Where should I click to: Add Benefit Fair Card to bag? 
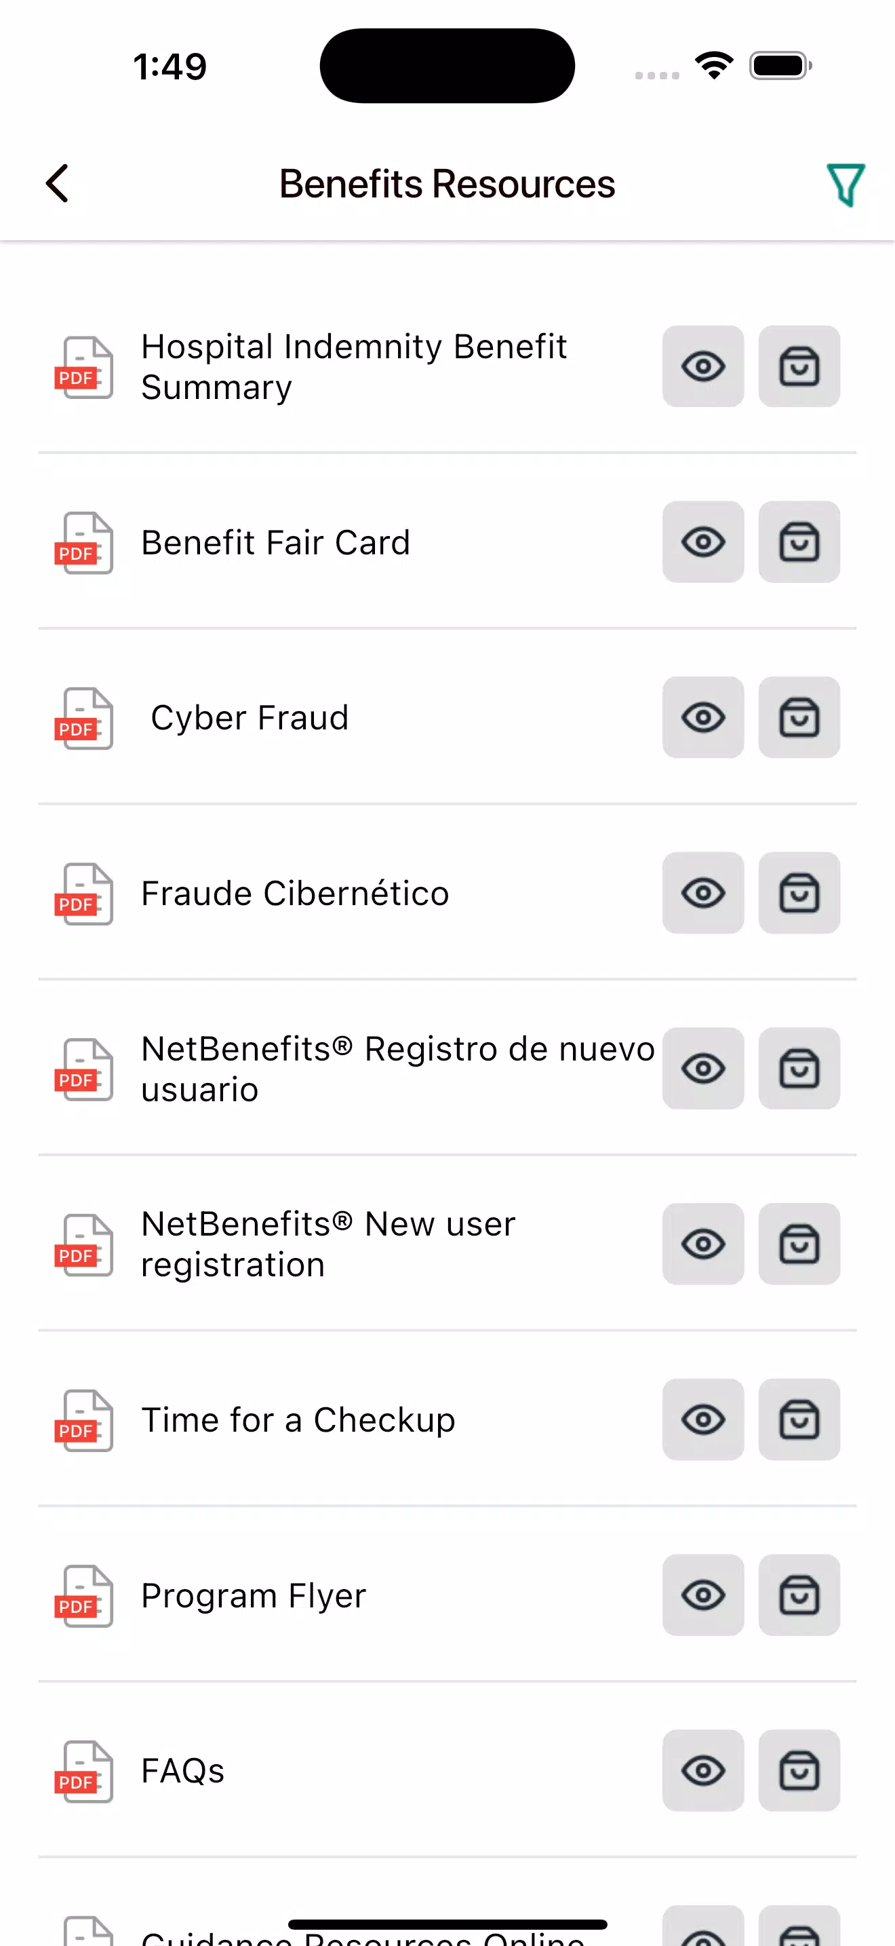tap(799, 542)
